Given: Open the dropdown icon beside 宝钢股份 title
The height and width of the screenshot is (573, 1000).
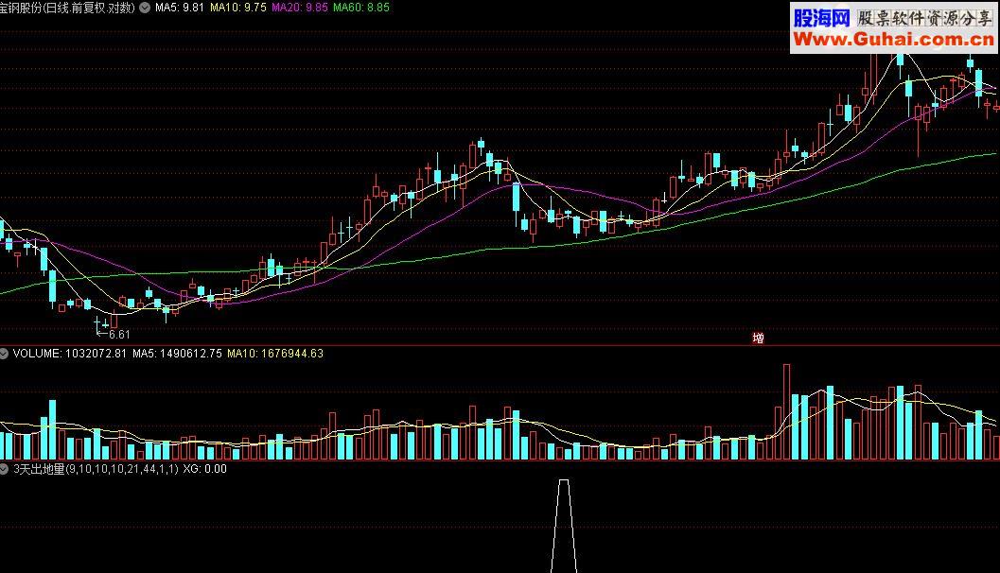Looking at the screenshot, I should [145, 8].
